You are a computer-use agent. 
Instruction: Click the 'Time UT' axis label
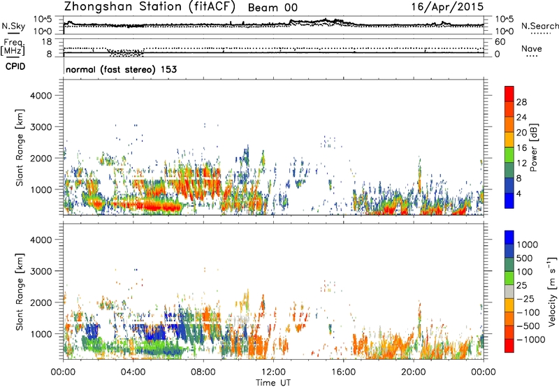point(273,382)
